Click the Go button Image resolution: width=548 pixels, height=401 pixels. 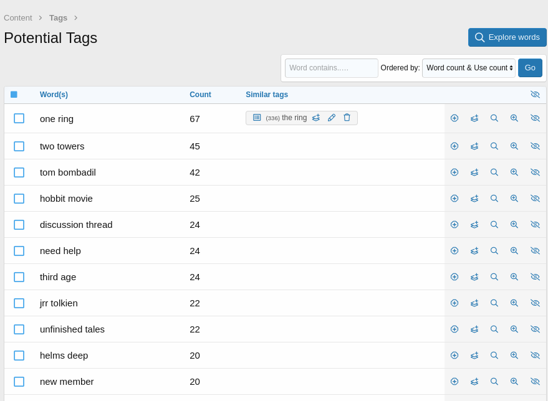click(x=530, y=68)
